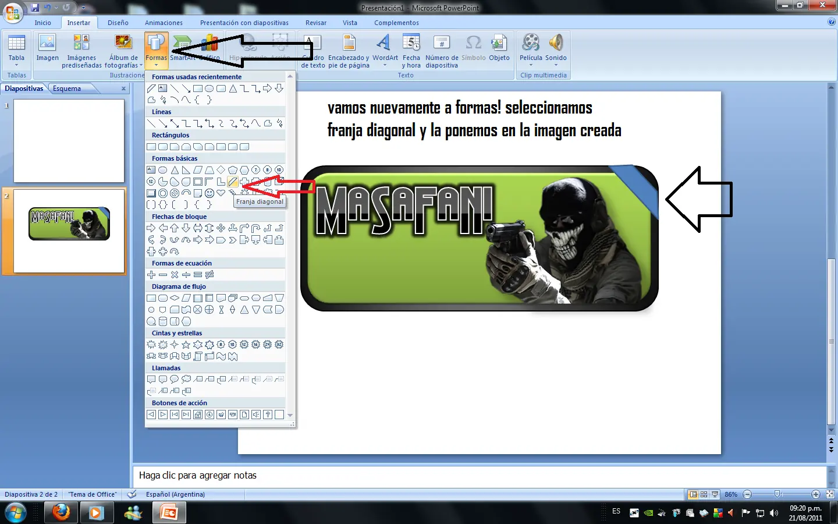This screenshot has height=524, width=838.
Task: Open Presentación con diapositivas tab
Action: [x=244, y=23]
